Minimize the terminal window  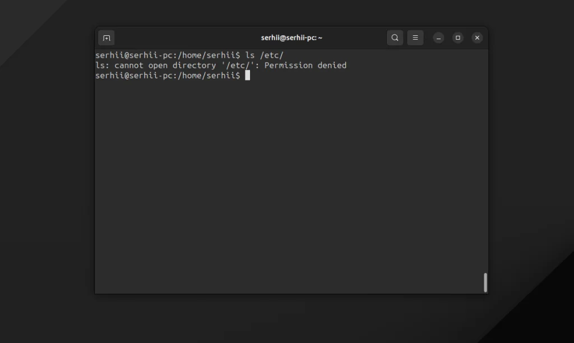point(438,38)
